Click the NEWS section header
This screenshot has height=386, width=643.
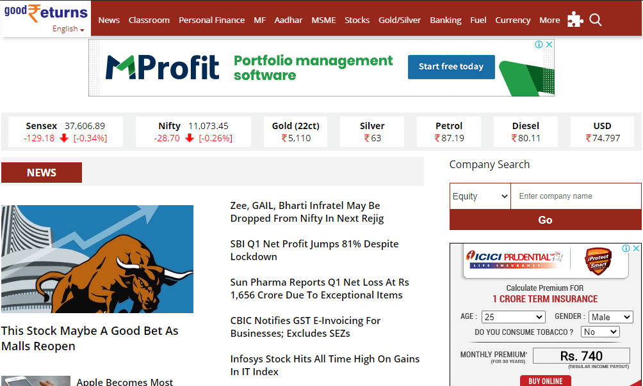pos(42,173)
